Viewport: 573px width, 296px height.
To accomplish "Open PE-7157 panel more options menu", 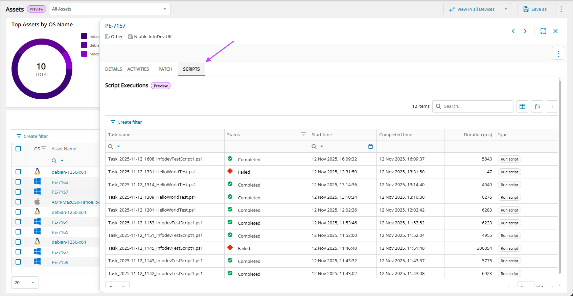I will 558,53.
